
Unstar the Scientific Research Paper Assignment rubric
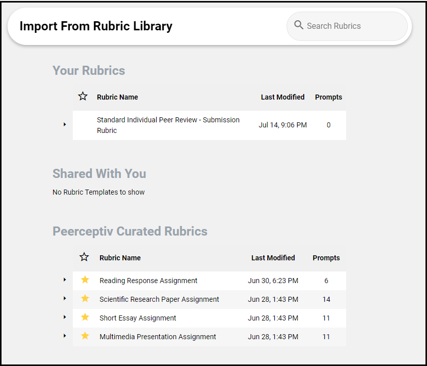tap(85, 299)
